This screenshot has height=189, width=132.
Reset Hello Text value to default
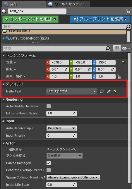pyautogui.click(x=114, y=91)
